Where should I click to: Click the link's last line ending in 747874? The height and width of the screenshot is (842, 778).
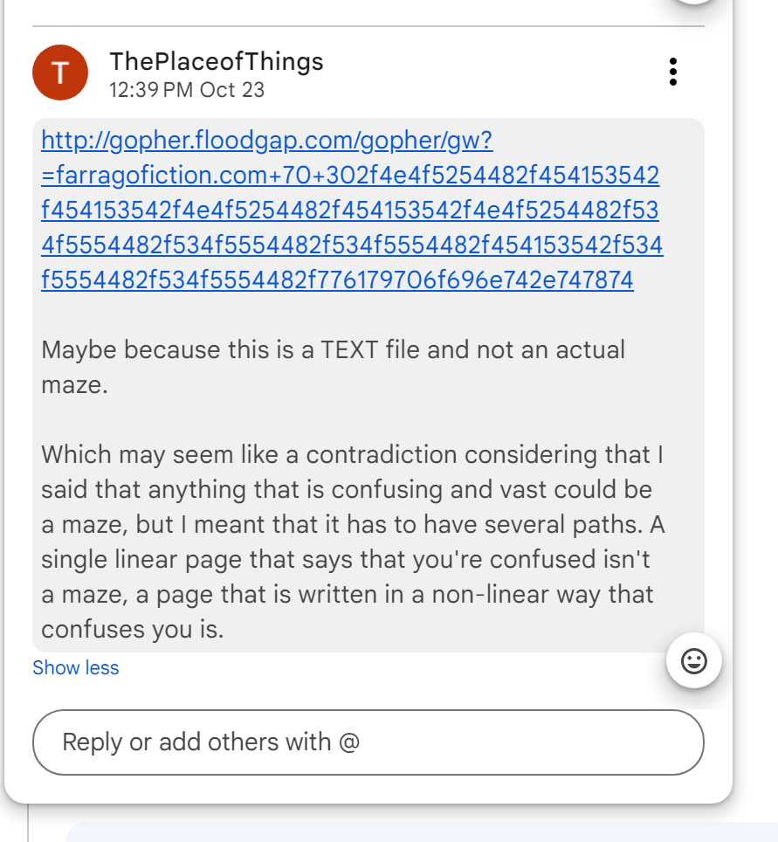(x=336, y=280)
